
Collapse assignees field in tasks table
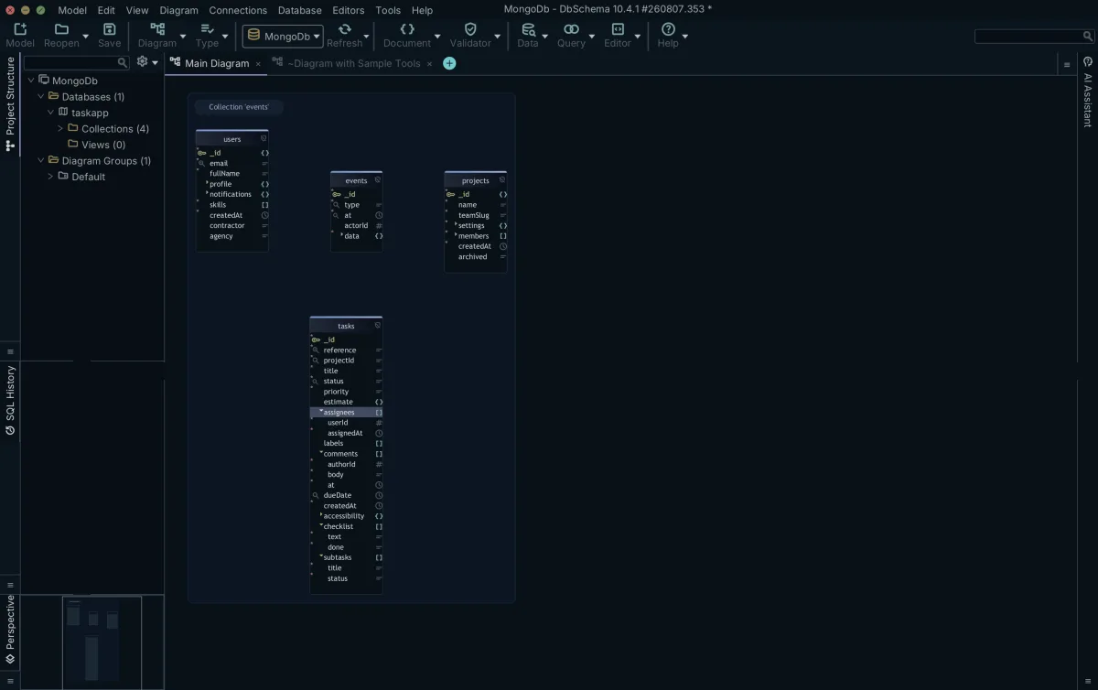(x=321, y=412)
